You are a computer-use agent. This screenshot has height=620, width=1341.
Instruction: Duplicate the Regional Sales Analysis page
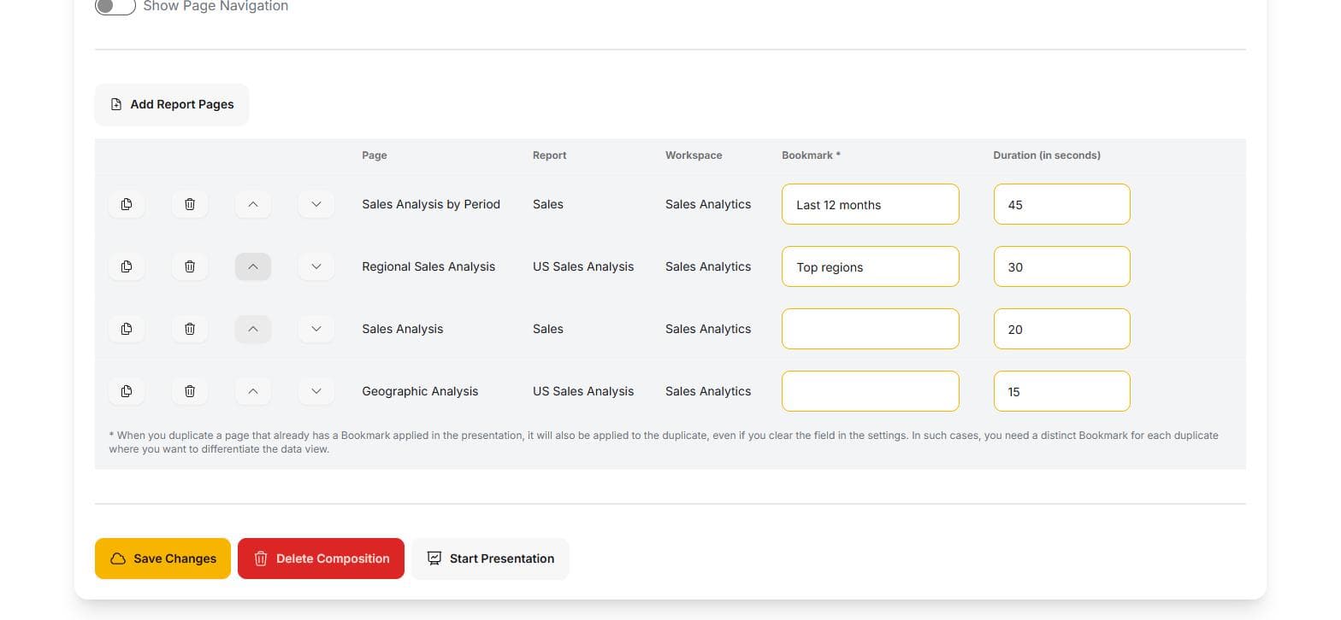tap(127, 266)
